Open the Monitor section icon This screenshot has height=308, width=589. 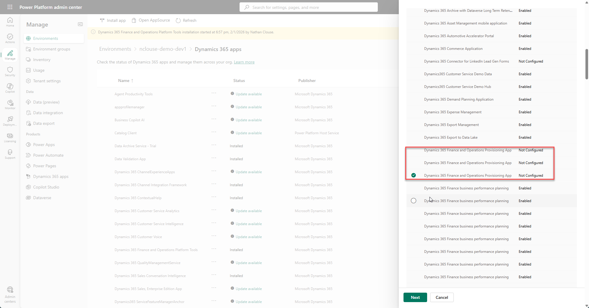pyautogui.click(x=10, y=104)
